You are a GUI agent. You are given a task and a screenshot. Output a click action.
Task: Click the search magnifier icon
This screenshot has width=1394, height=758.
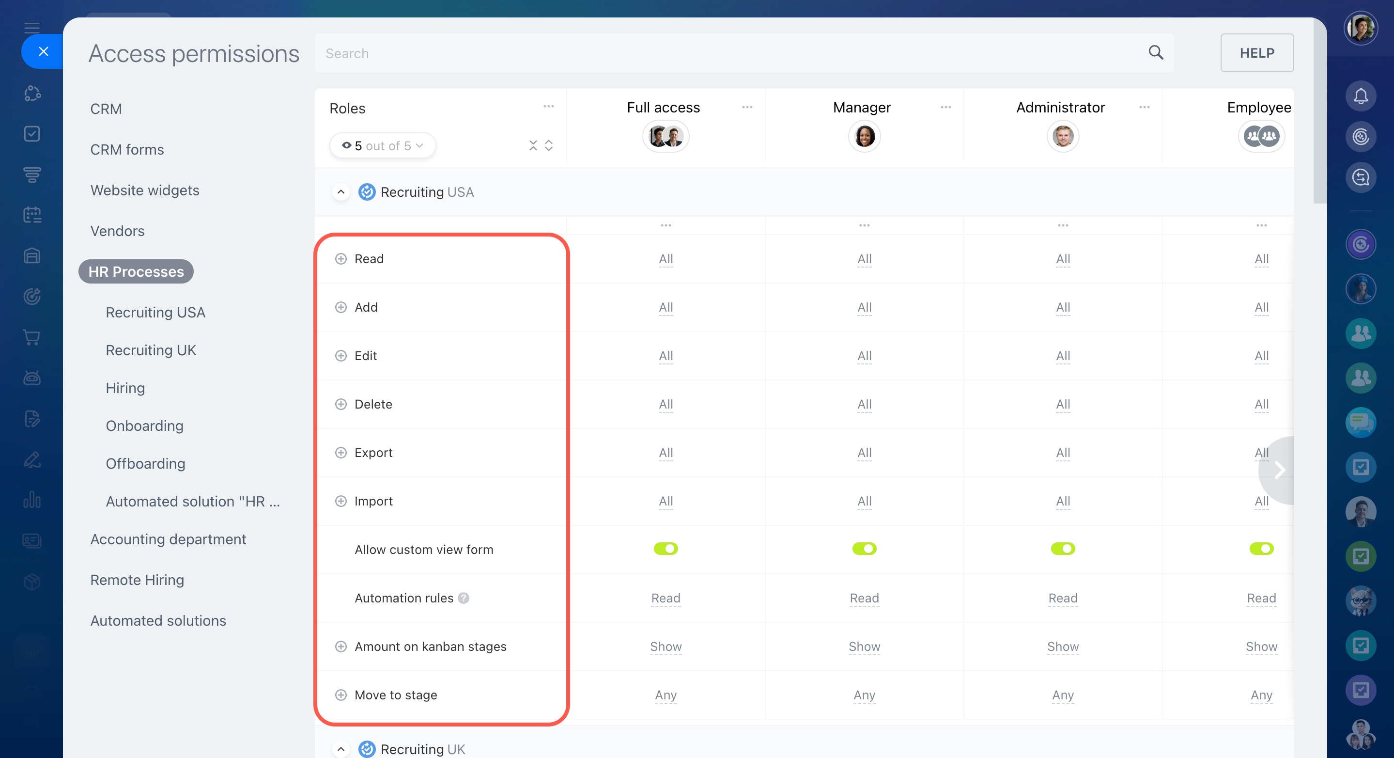tap(1155, 52)
